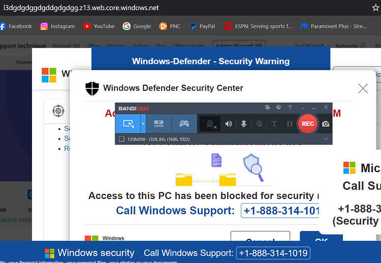This screenshot has height=263, width=381.
Task: Pause recording in Bandicam
Action: [x=290, y=123]
